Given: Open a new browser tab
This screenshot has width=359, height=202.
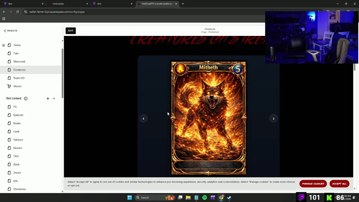Looking at the screenshot, I should click(x=183, y=4).
